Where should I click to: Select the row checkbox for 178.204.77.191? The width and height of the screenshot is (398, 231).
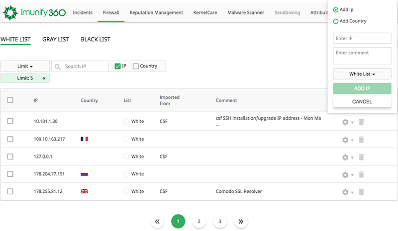click(10, 174)
